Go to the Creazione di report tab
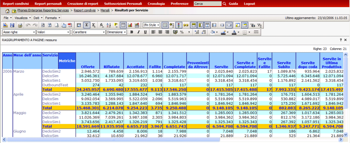Image resolution: width=350 pixels, height=143 pixels. pos(83,4)
